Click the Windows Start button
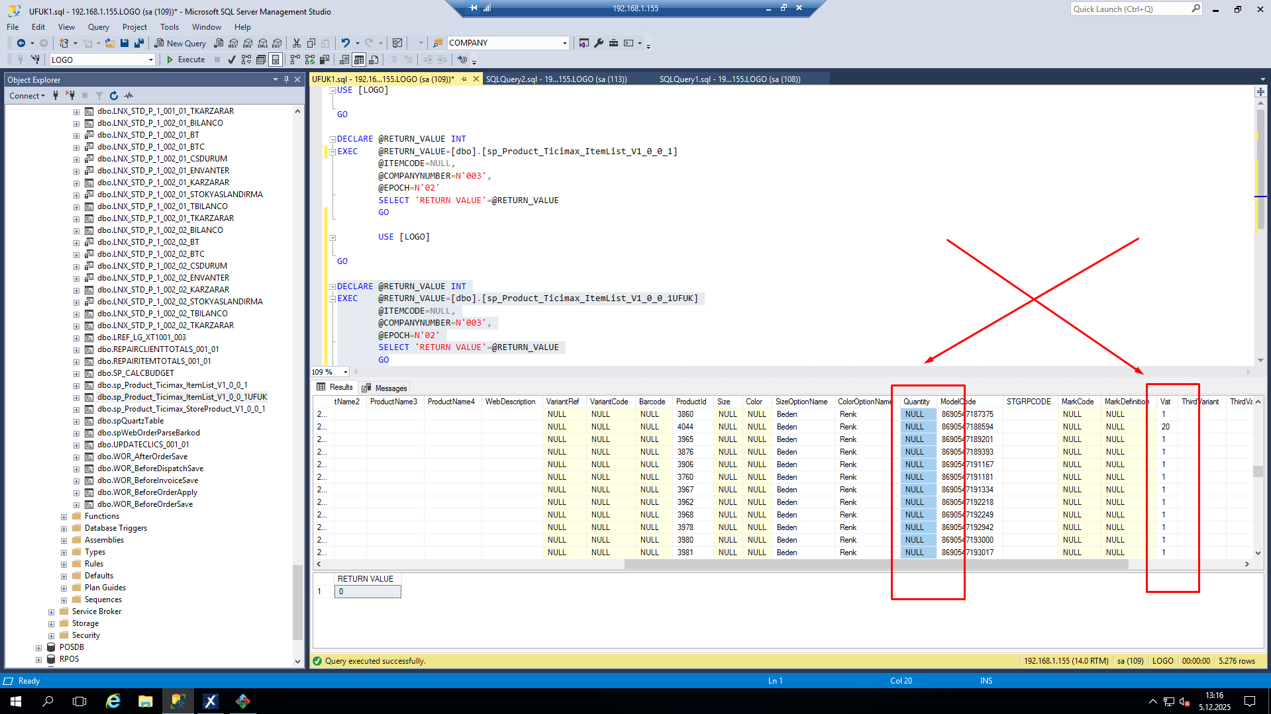The height and width of the screenshot is (714, 1271). pos(16,701)
